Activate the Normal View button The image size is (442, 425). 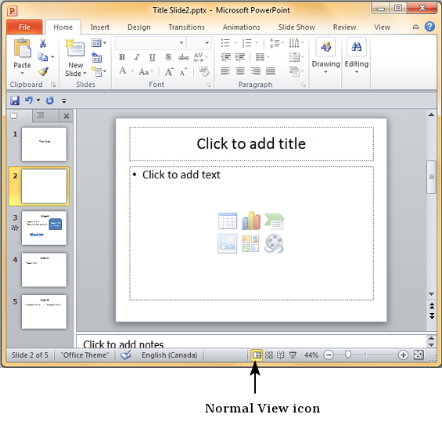pos(257,355)
